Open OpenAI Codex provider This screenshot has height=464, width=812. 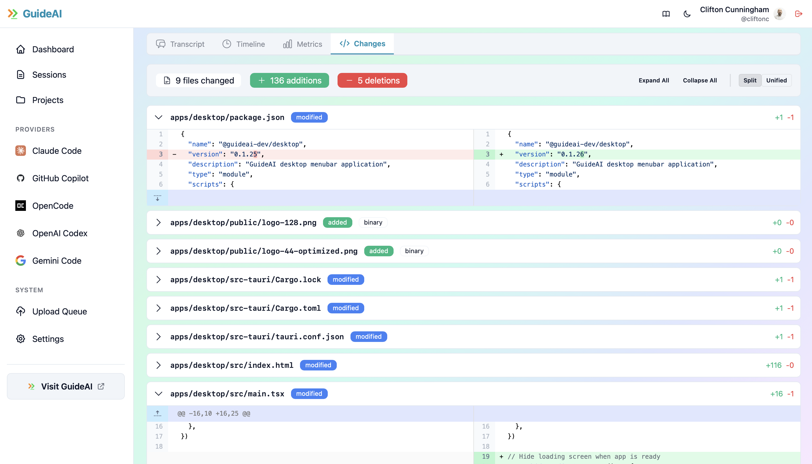[x=59, y=233]
